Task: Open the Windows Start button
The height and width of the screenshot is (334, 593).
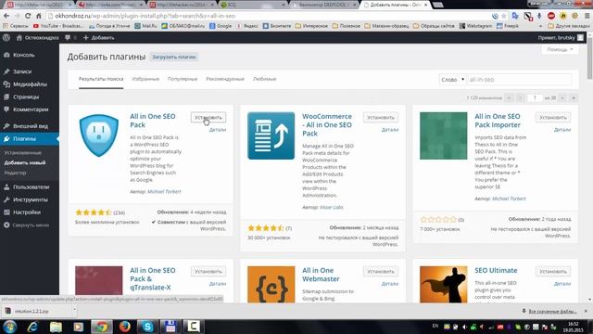Action: (9, 327)
